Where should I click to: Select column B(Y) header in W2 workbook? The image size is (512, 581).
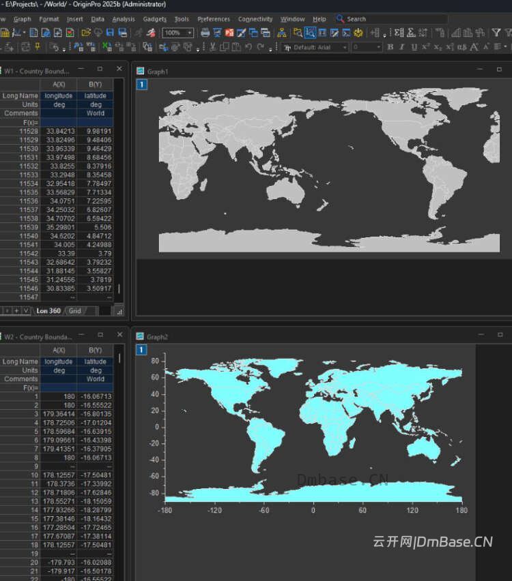pos(96,350)
